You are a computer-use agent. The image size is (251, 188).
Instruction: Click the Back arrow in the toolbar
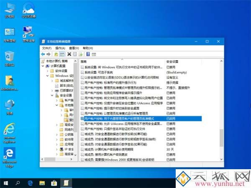pos(43,54)
